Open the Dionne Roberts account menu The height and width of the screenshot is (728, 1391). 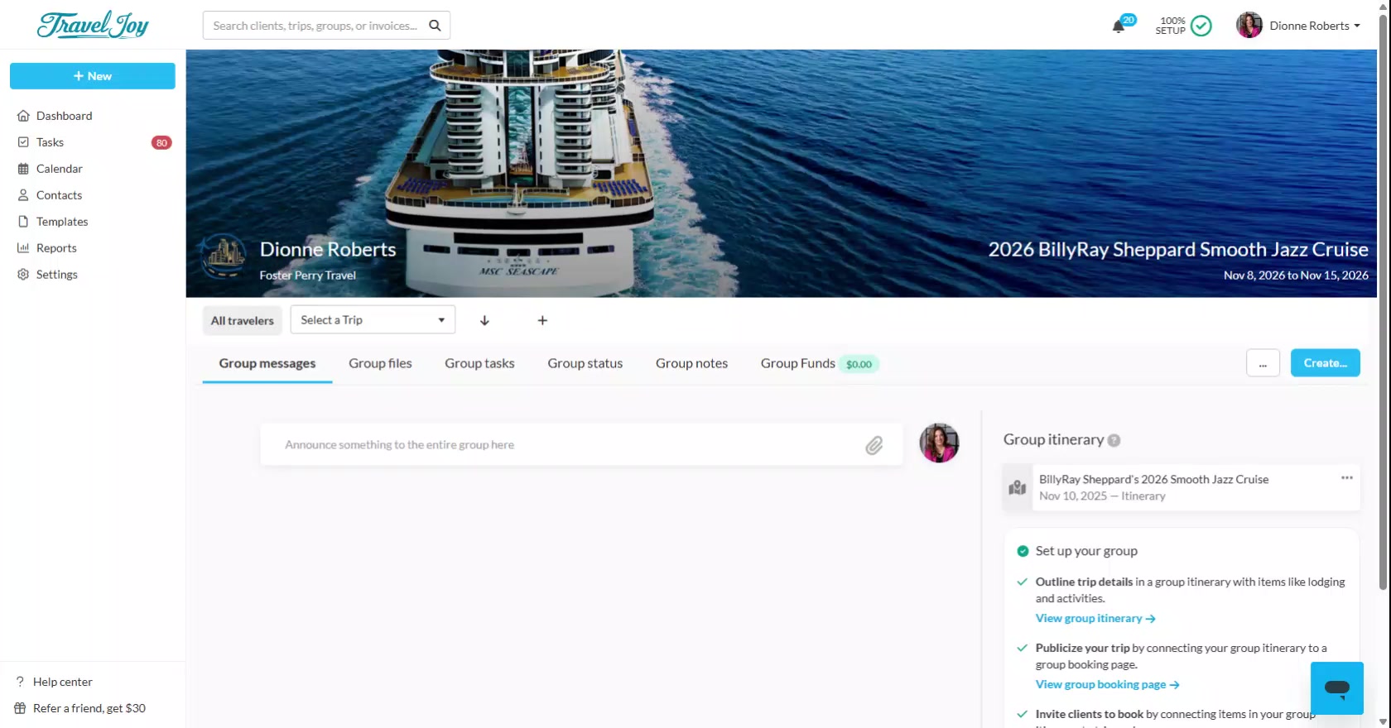[1298, 26]
